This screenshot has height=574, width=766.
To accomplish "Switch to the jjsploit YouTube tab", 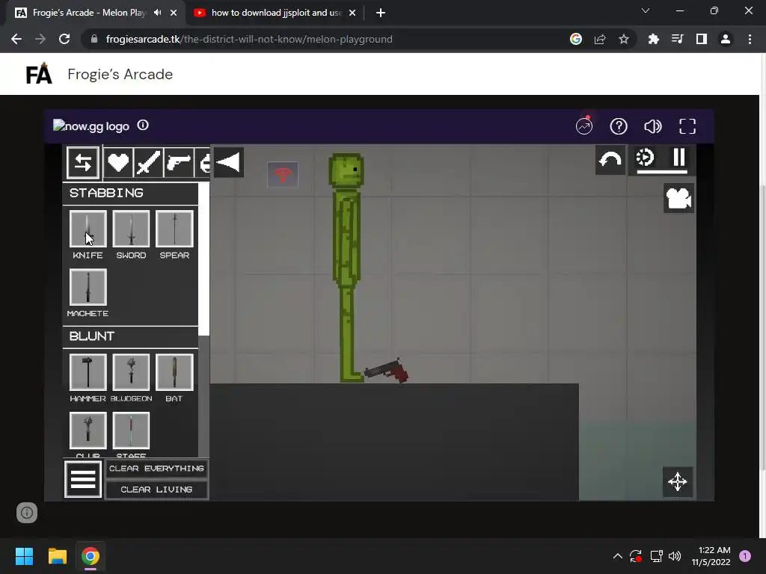I will click(276, 13).
